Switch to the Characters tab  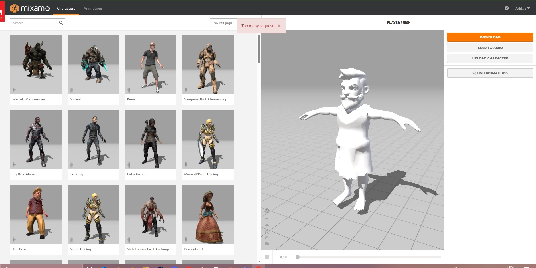click(x=66, y=8)
